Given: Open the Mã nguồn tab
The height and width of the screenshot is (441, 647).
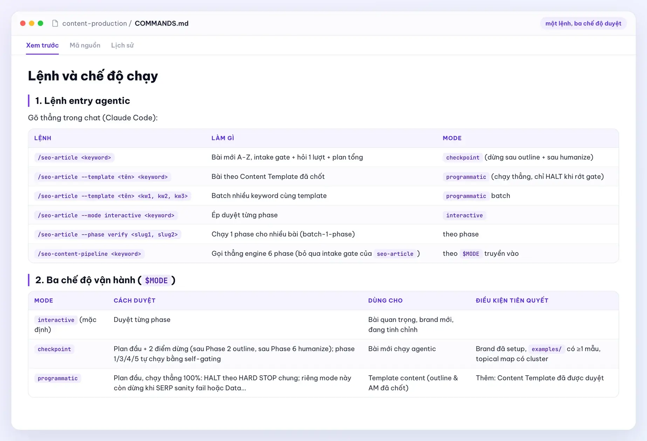Looking at the screenshot, I should 85,45.
